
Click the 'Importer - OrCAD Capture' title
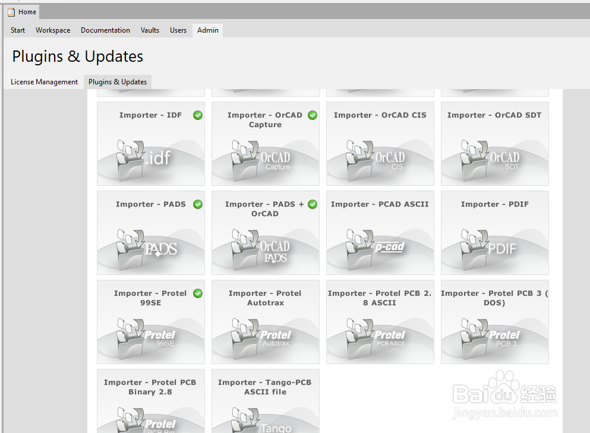(265, 119)
